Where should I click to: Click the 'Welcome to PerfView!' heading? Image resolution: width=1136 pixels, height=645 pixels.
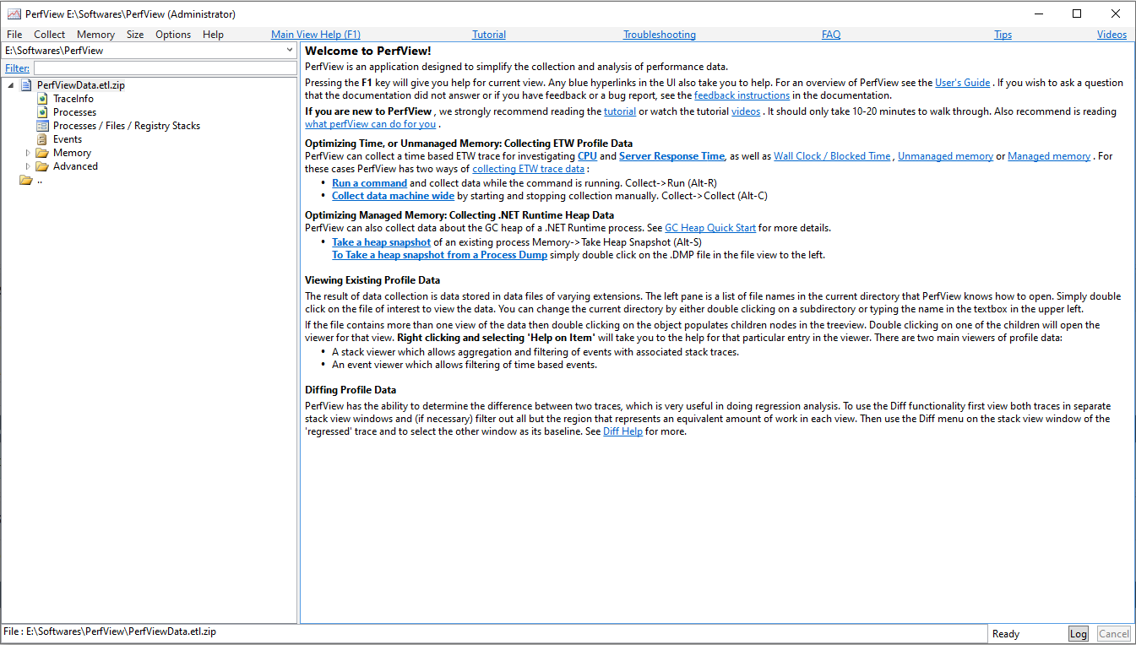point(368,51)
